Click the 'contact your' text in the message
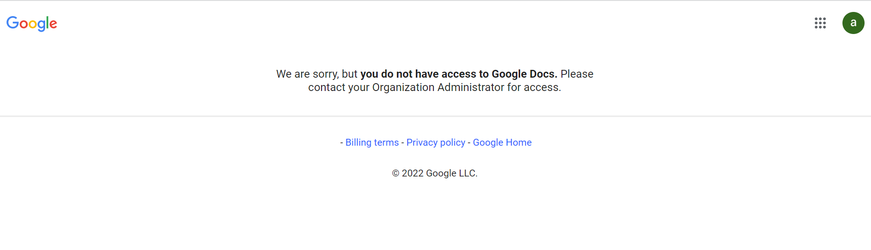The width and height of the screenshot is (871, 250). tap(339, 87)
